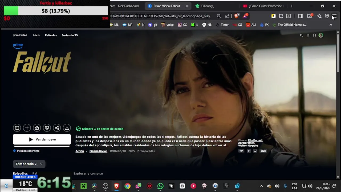Open the gif bookmark
This screenshot has width=341, height=192.
tap(153, 25)
